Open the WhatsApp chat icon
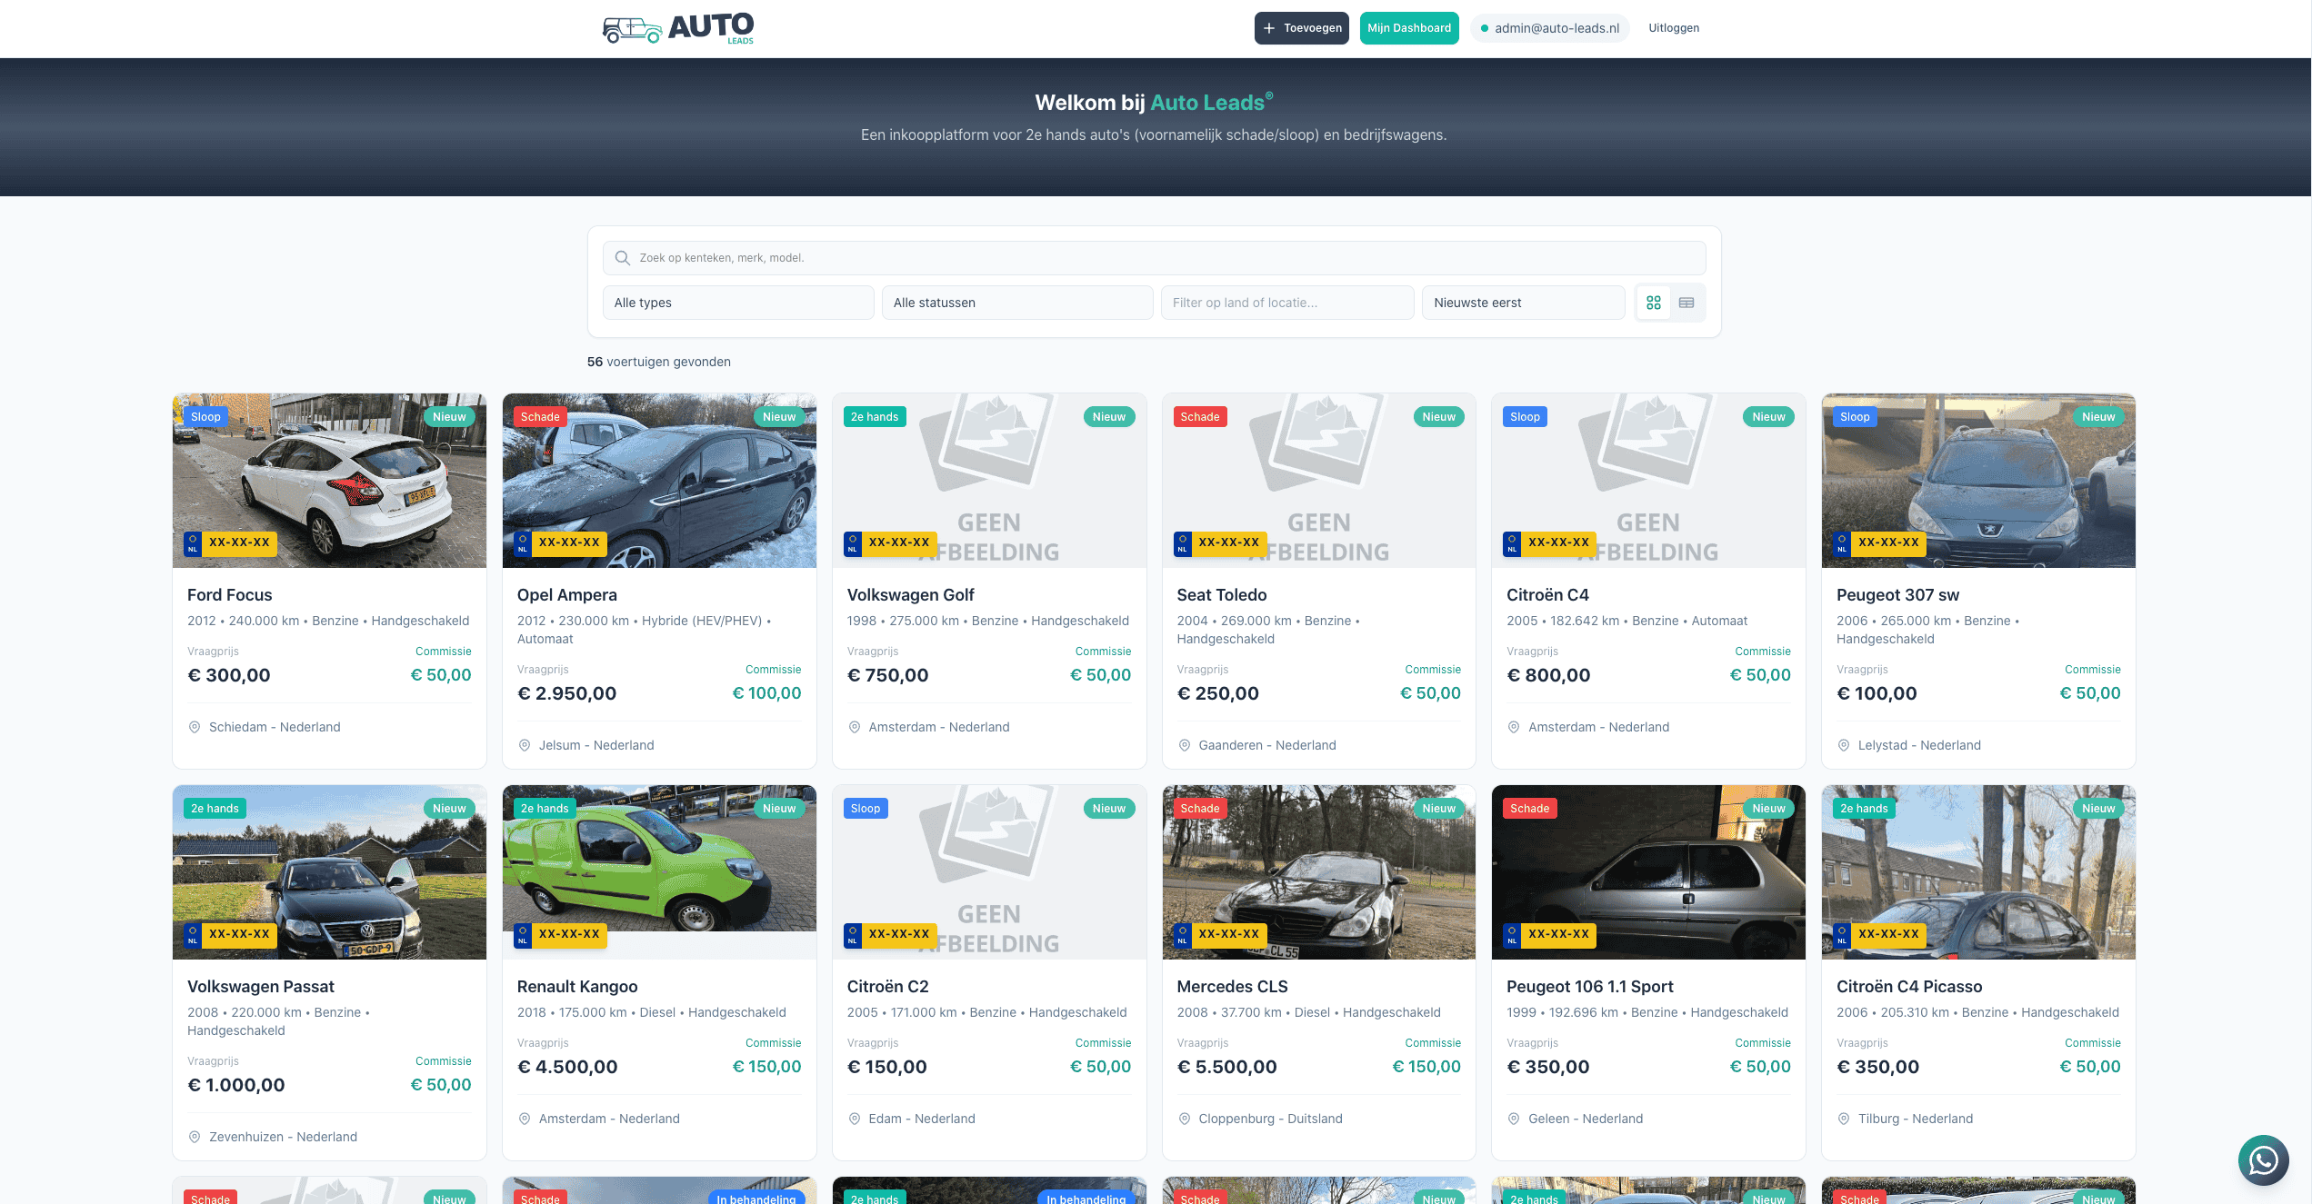 [x=2263, y=1160]
